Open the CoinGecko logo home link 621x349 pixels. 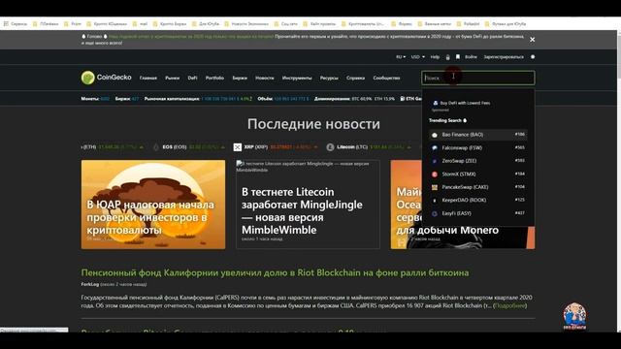(x=106, y=78)
